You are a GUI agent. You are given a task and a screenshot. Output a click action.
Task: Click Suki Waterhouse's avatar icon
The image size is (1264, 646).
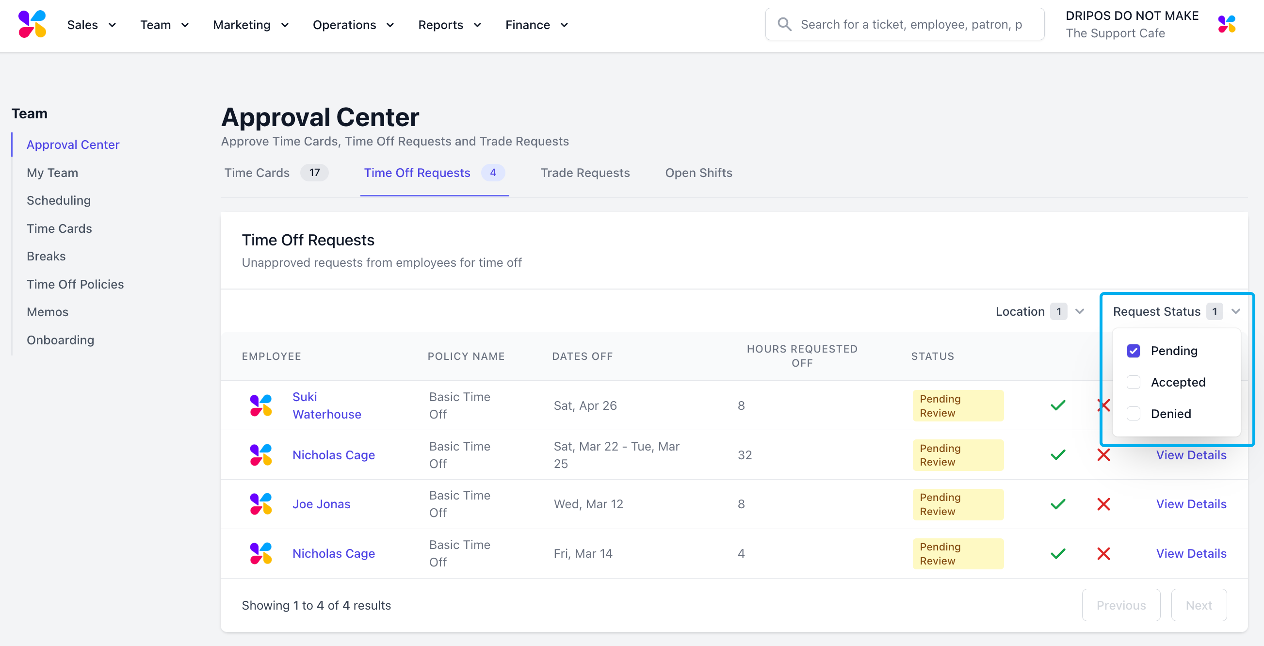coord(261,405)
